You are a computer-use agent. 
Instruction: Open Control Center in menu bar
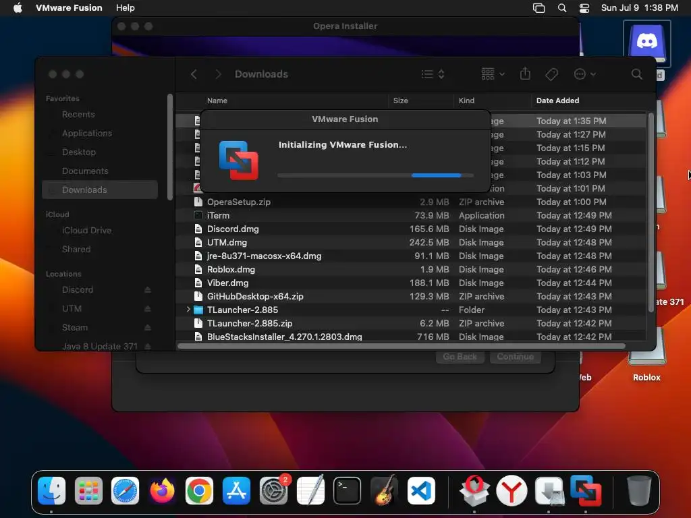(x=584, y=8)
